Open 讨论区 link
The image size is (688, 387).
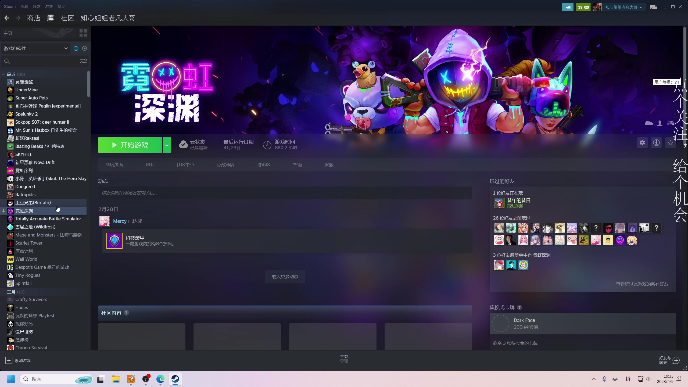click(264, 164)
